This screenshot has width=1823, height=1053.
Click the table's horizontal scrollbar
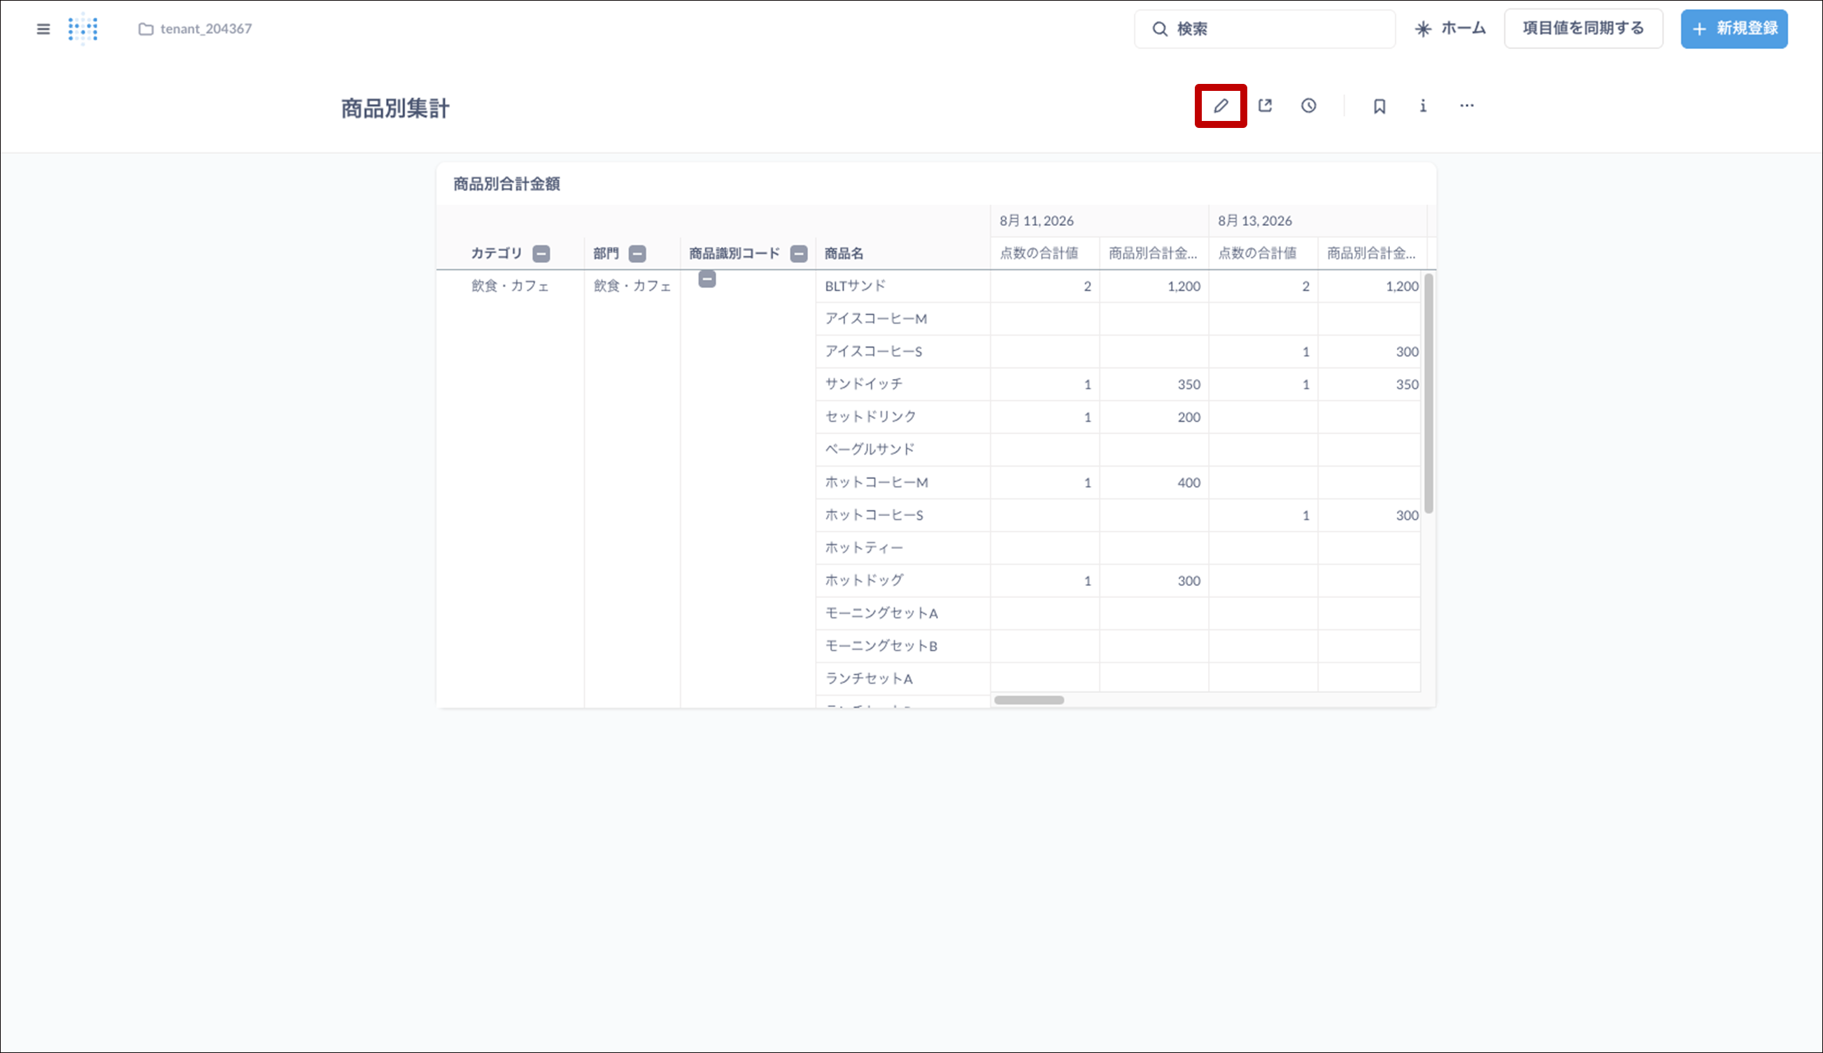[1029, 700]
